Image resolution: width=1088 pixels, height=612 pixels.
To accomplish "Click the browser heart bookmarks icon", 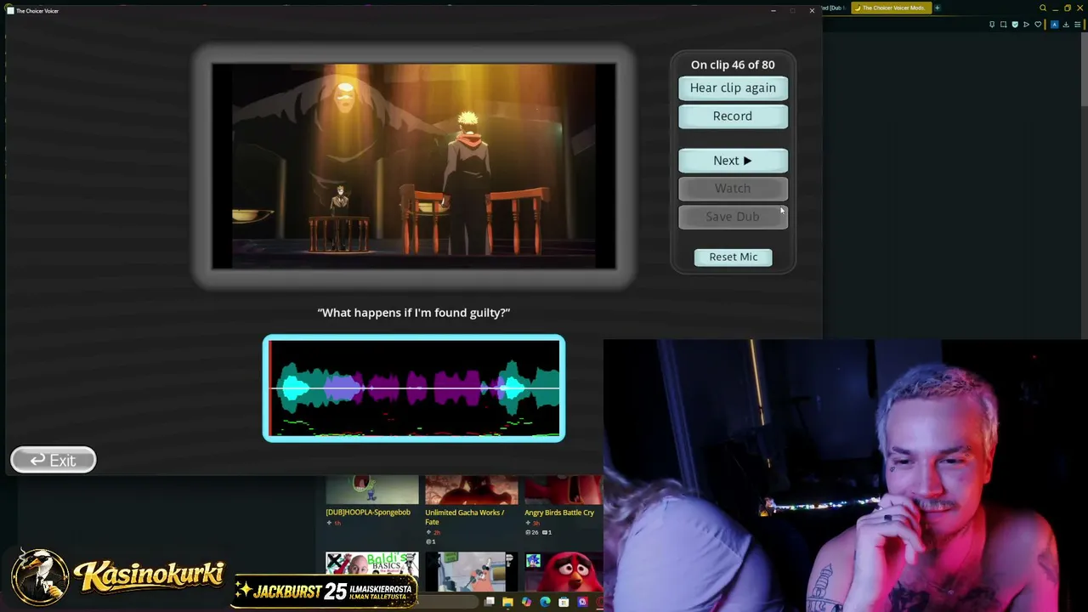I will coord(1038,25).
